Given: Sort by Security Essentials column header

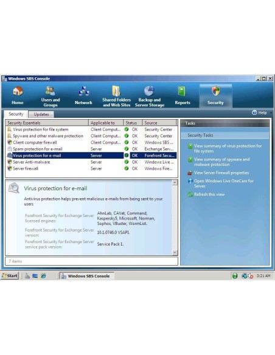Looking at the screenshot, I should (47, 123).
